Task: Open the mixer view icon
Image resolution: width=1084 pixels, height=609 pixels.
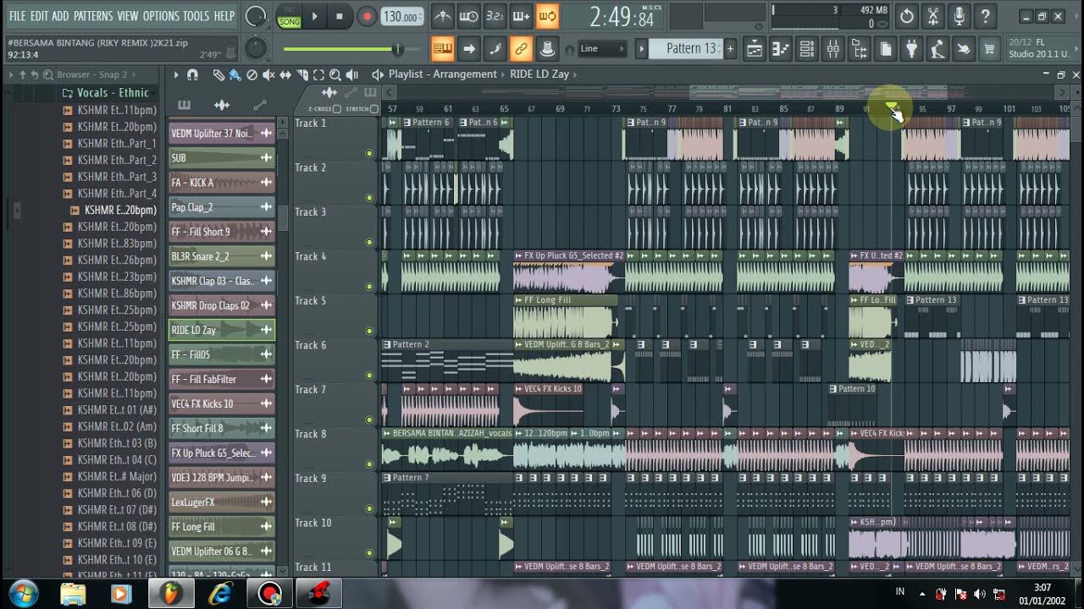Action: 832,49
